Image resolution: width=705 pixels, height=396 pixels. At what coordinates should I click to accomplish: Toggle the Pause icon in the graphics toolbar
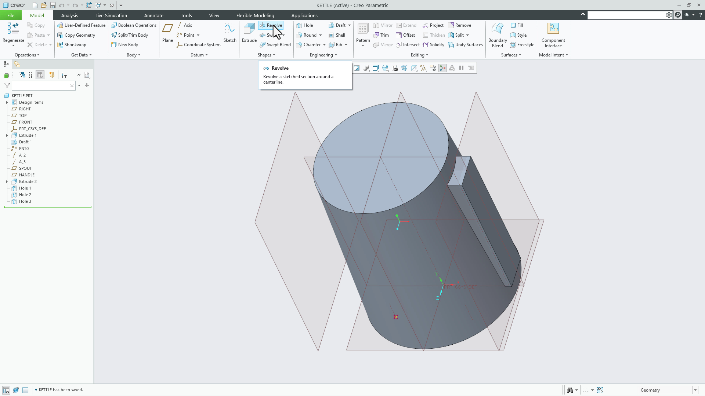[x=461, y=68]
